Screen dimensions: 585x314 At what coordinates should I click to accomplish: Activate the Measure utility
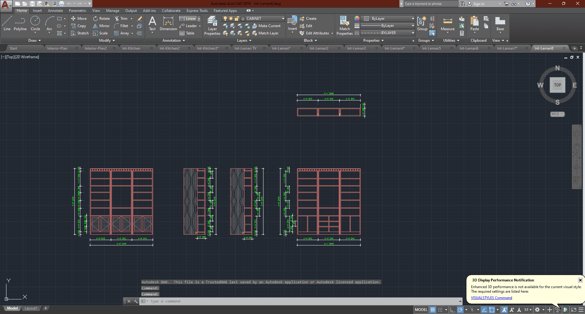(448, 23)
